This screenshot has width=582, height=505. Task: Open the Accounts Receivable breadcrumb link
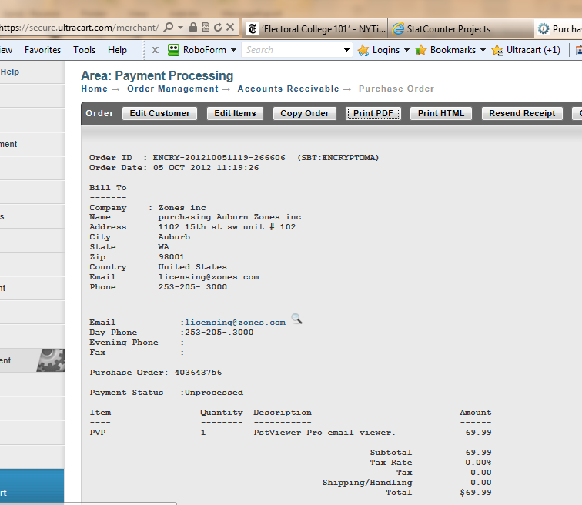point(289,89)
